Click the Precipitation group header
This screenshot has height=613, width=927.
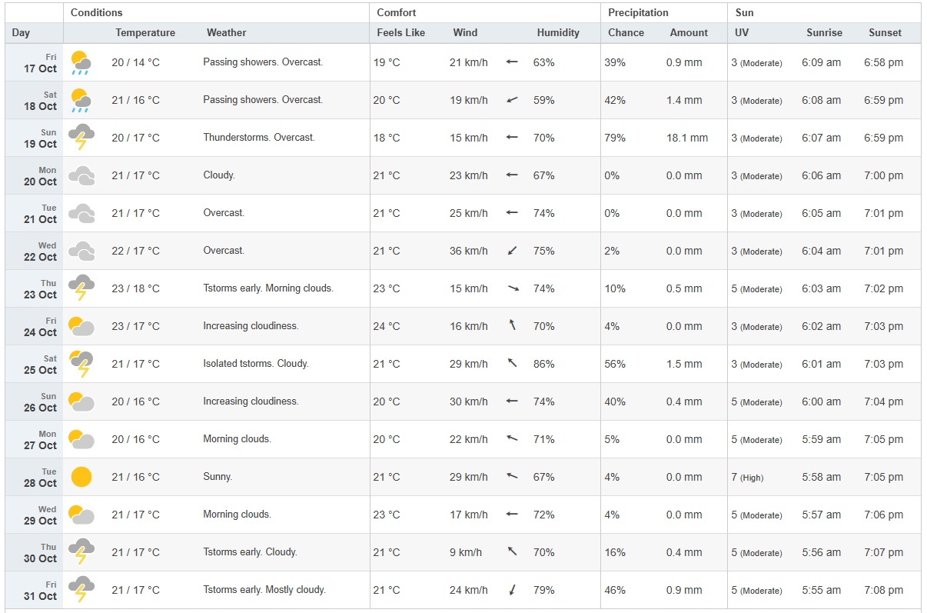[638, 13]
